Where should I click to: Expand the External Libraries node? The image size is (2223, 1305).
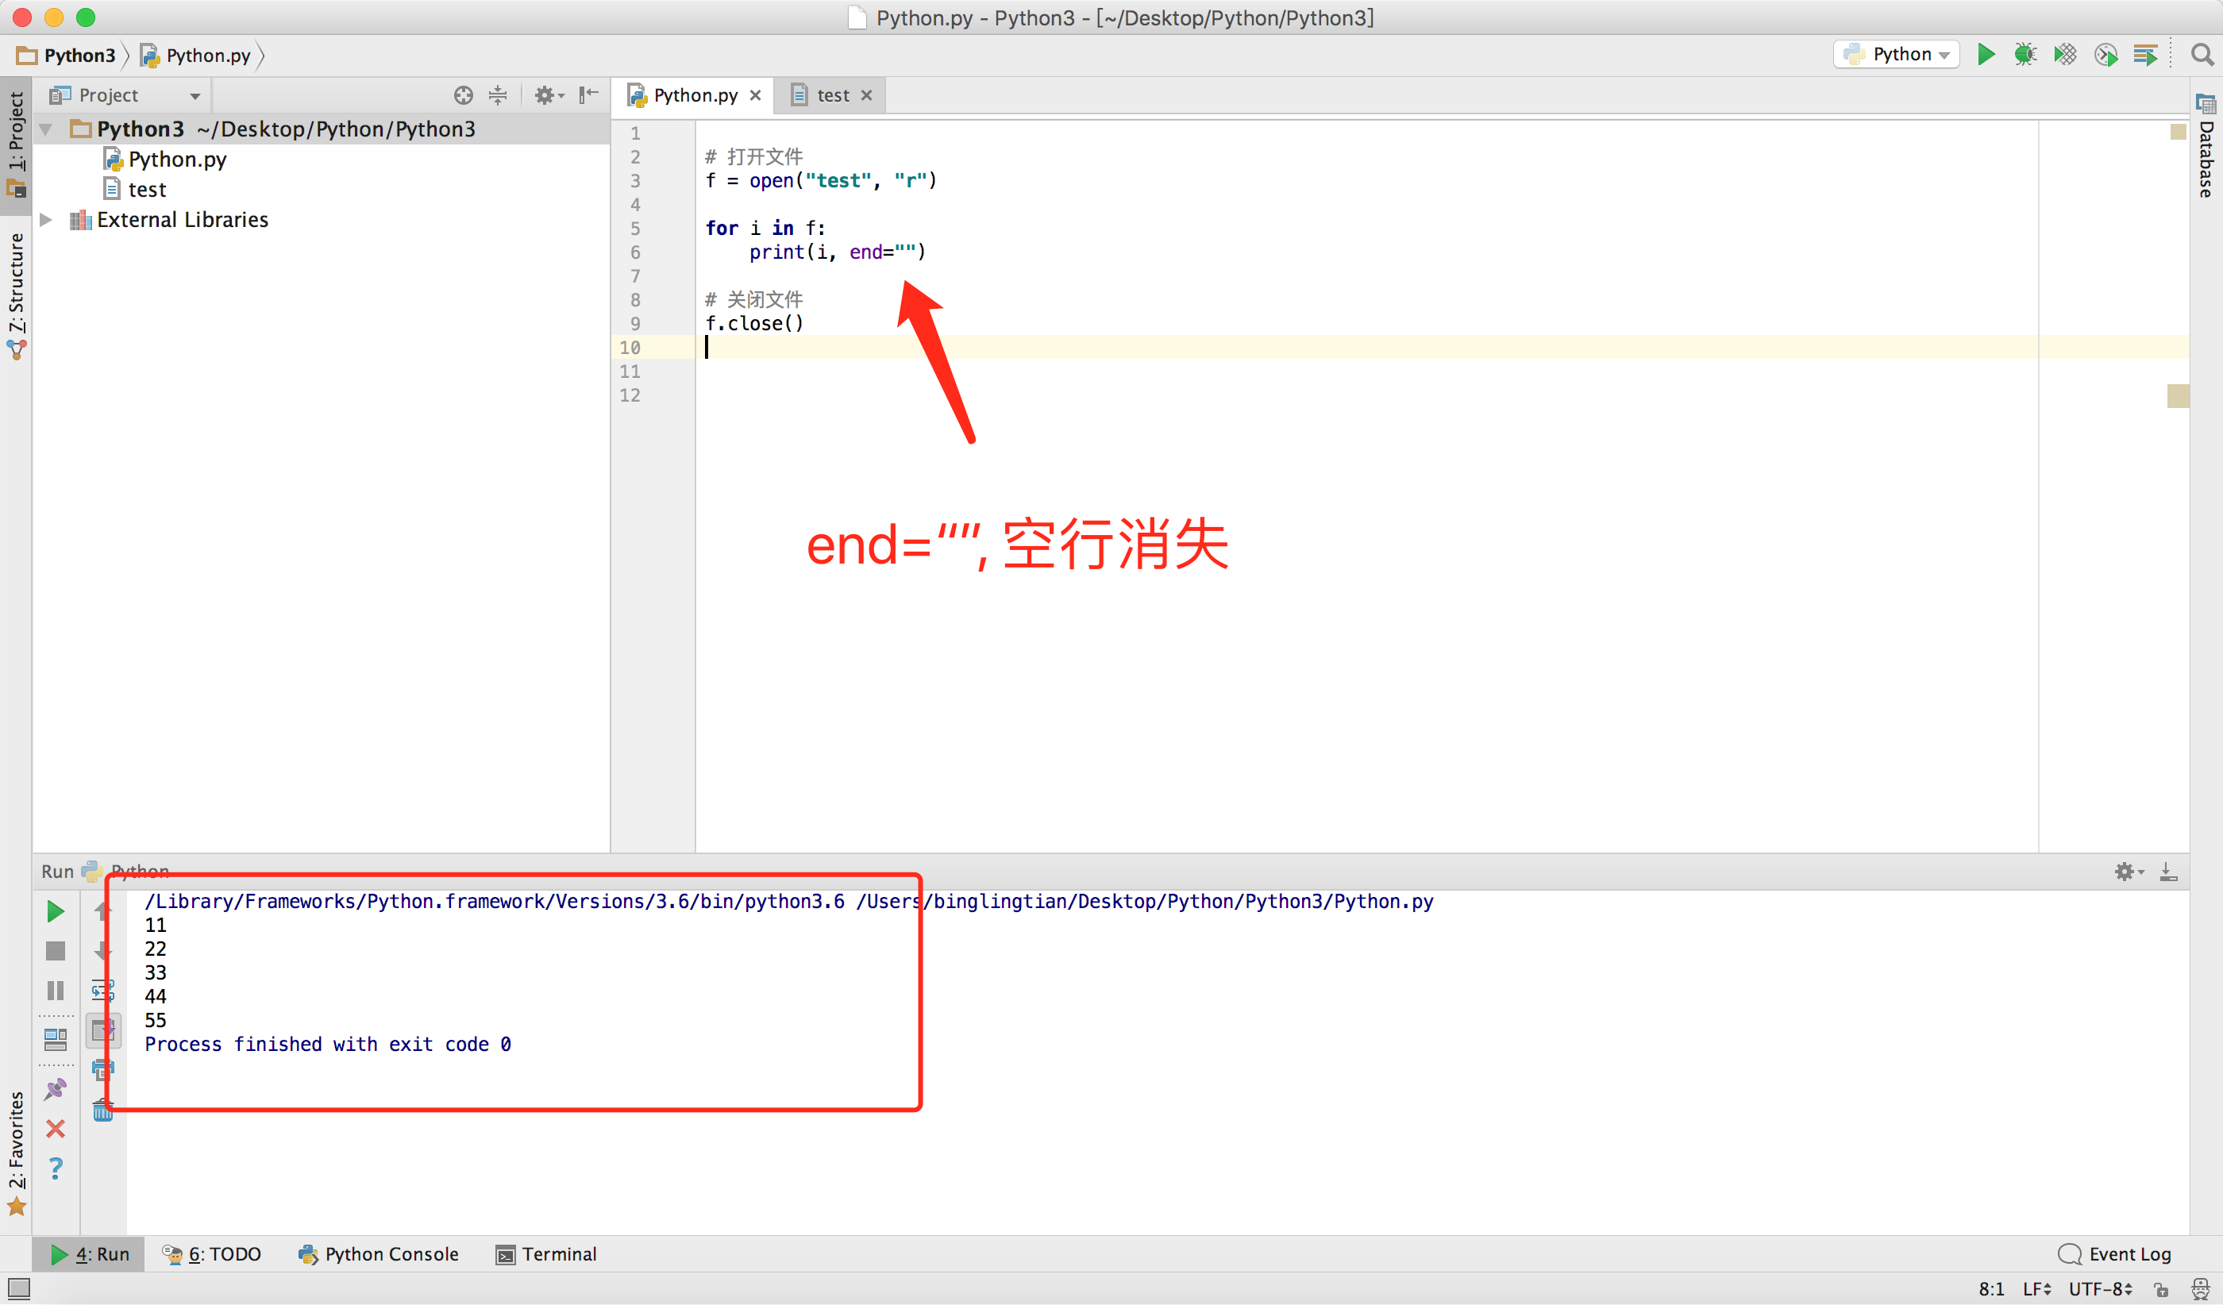click(46, 220)
